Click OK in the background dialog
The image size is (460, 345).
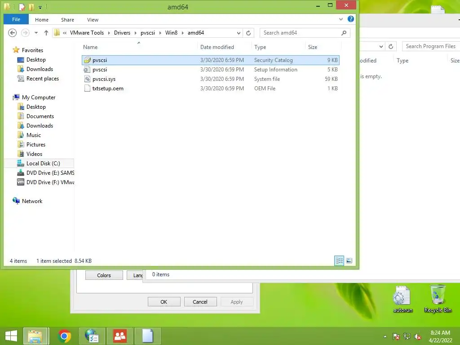[x=164, y=302]
